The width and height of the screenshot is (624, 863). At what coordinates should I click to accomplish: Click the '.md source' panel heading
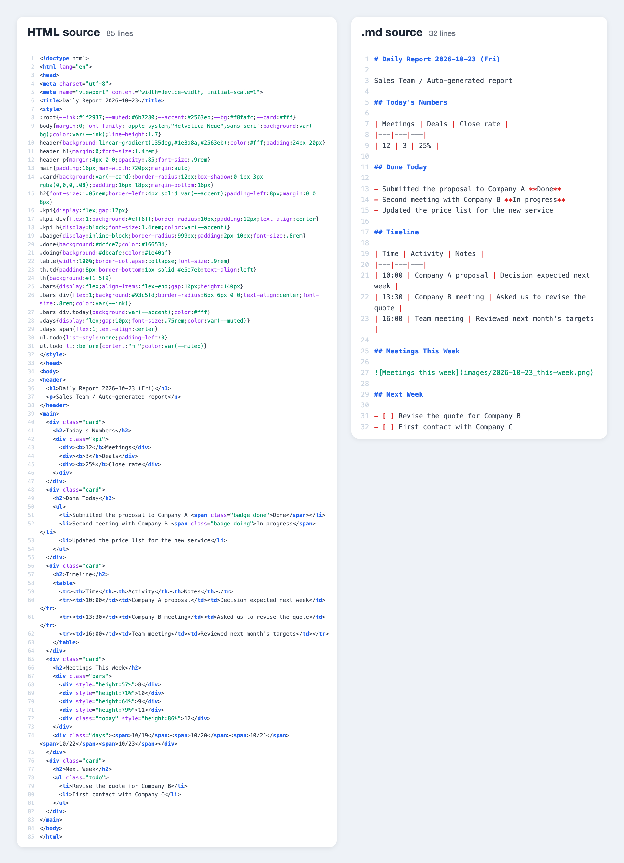[x=392, y=32]
